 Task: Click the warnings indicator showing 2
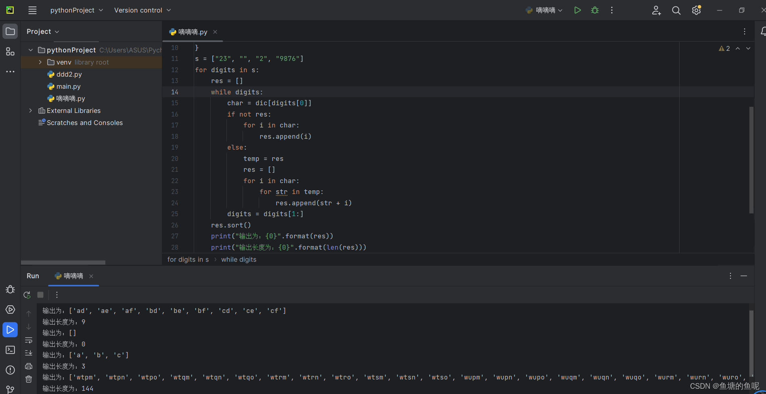[724, 48]
